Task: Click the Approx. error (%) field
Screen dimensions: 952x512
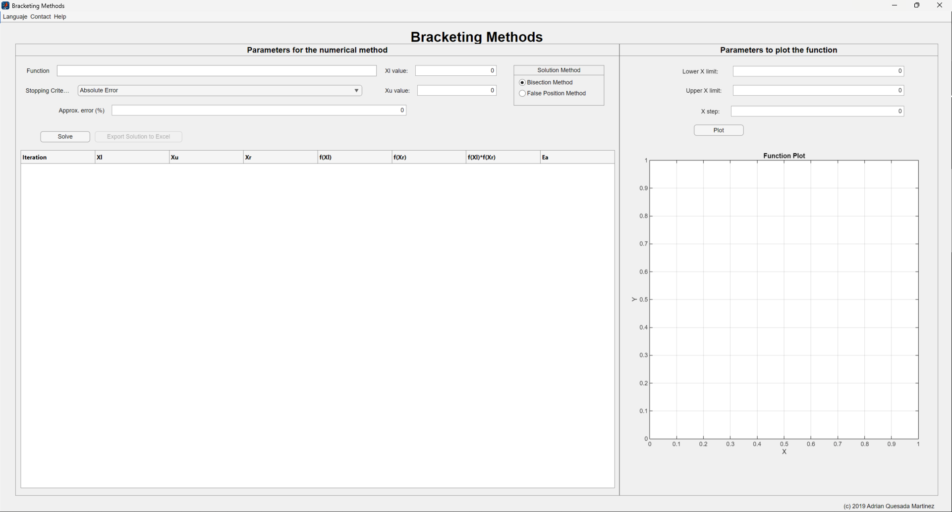Action: 259,111
